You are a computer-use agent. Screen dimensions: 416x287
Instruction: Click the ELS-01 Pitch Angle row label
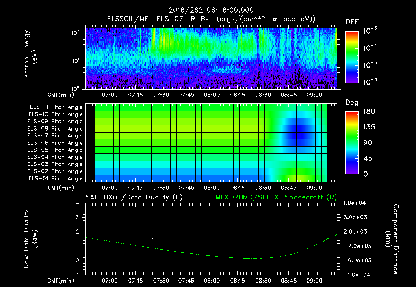[56, 178]
